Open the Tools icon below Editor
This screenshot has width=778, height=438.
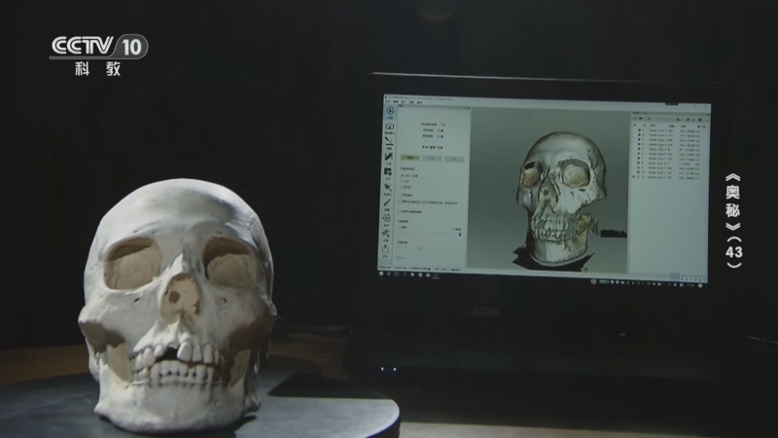pyautogui.click(x=388, y=157)
